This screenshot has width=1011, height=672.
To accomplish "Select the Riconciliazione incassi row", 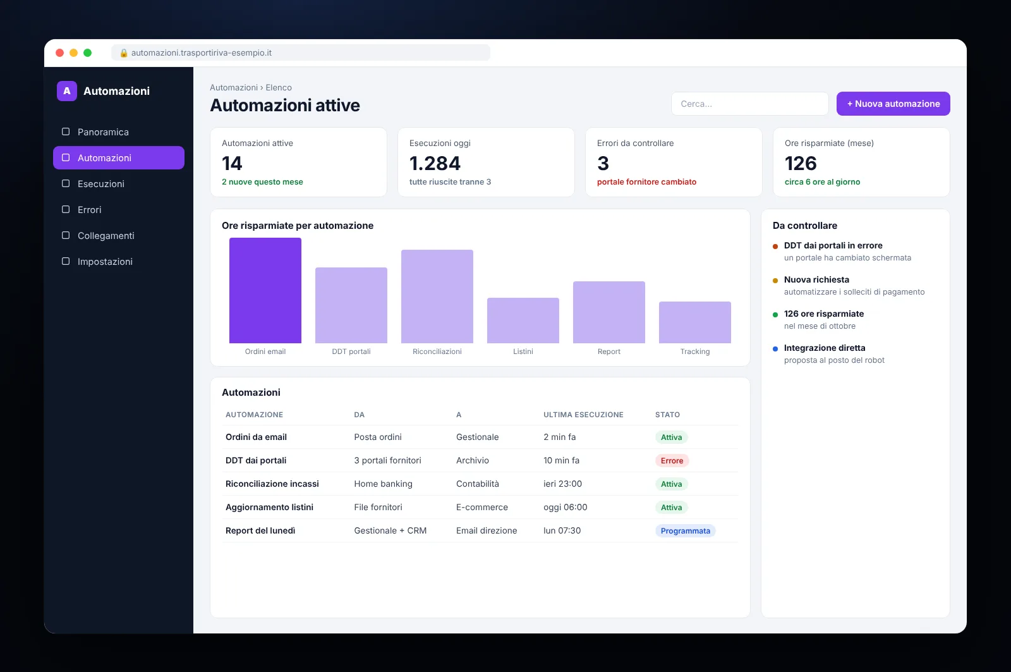I will pos(480,484).
